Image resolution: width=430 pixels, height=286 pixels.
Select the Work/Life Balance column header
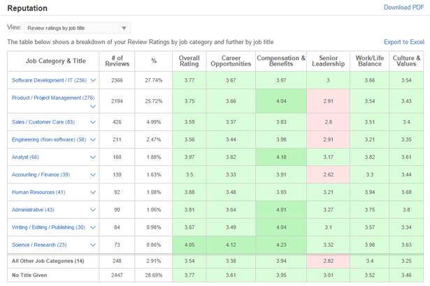click(x=370, y=61)
